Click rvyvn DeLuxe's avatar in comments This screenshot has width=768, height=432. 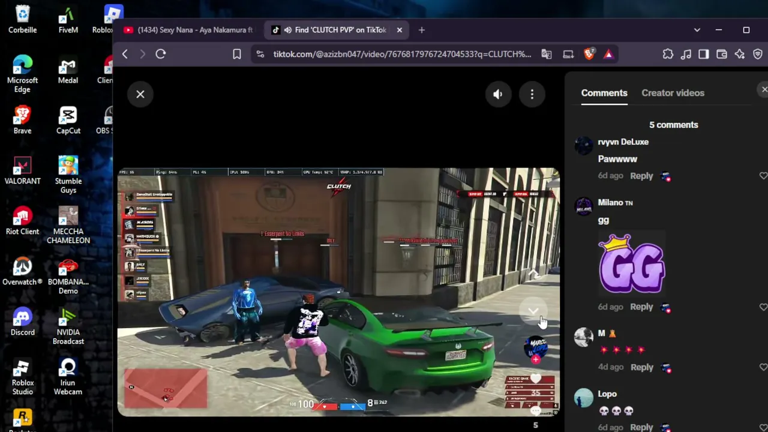click(x=584, y=146)
